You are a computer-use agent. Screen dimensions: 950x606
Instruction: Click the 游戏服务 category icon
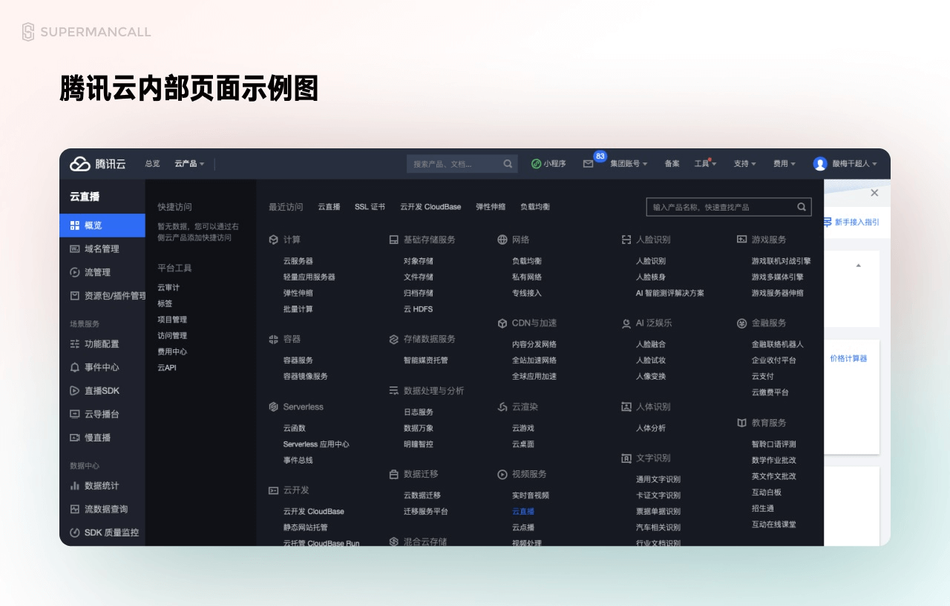tap(741, 240)
